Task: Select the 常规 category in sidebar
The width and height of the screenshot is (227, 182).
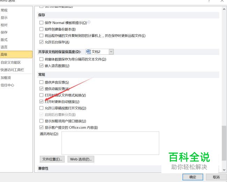Action: (x=4, y=10)
